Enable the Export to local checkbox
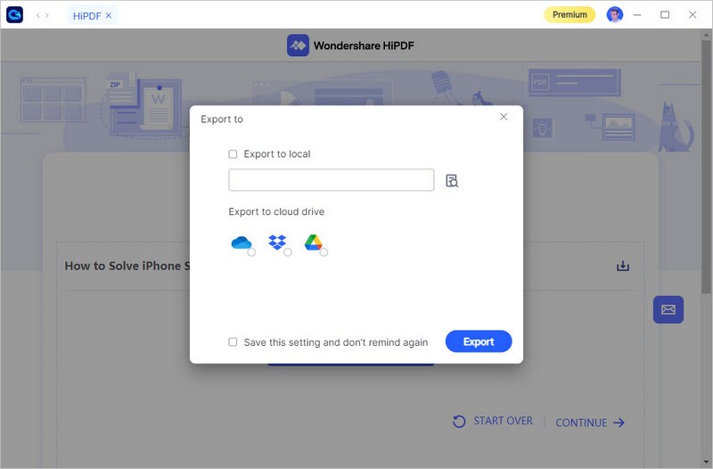Screen dimensions: 713x469 coord(233,154)
